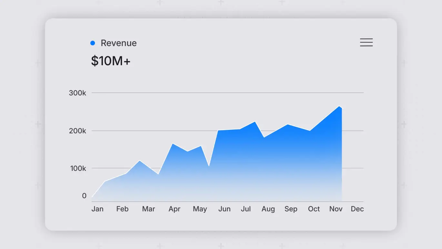
Task: Select the Sep x-axis label
Action: click(291, 209)
